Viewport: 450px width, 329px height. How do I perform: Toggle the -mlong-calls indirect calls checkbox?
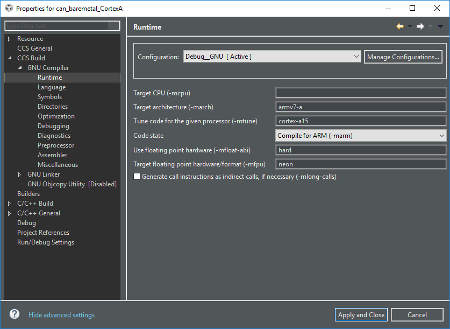(x=137, y=177)
